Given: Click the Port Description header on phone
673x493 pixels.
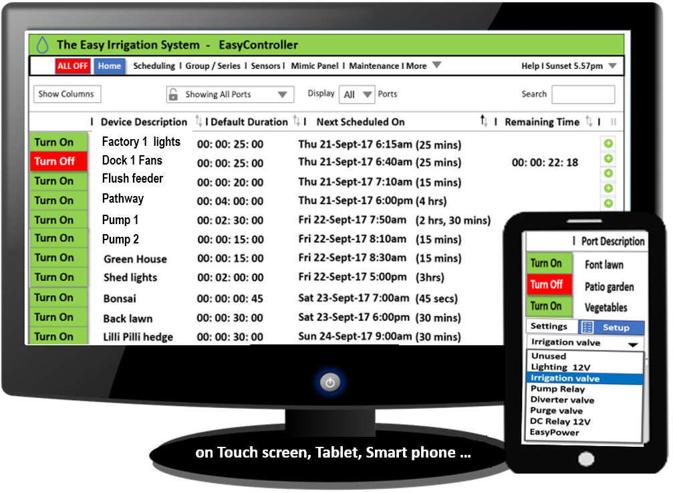Looking at the screenshot, I should (612, 241).
